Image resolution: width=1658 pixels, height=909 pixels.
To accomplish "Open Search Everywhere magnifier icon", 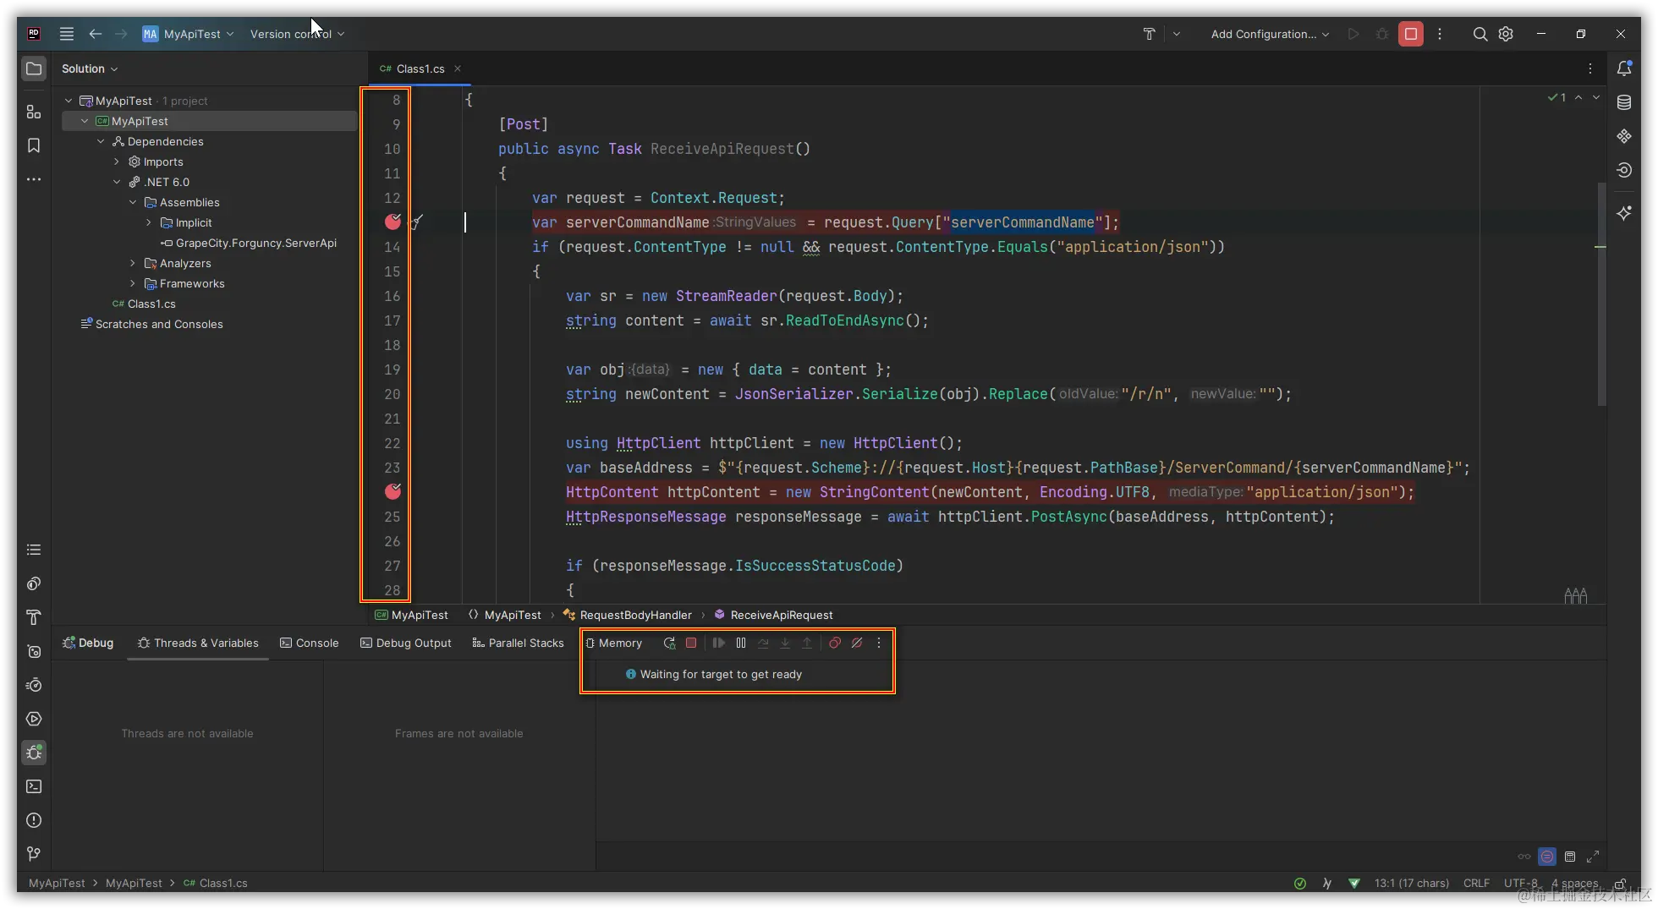I will click(x=1480, y=34).
